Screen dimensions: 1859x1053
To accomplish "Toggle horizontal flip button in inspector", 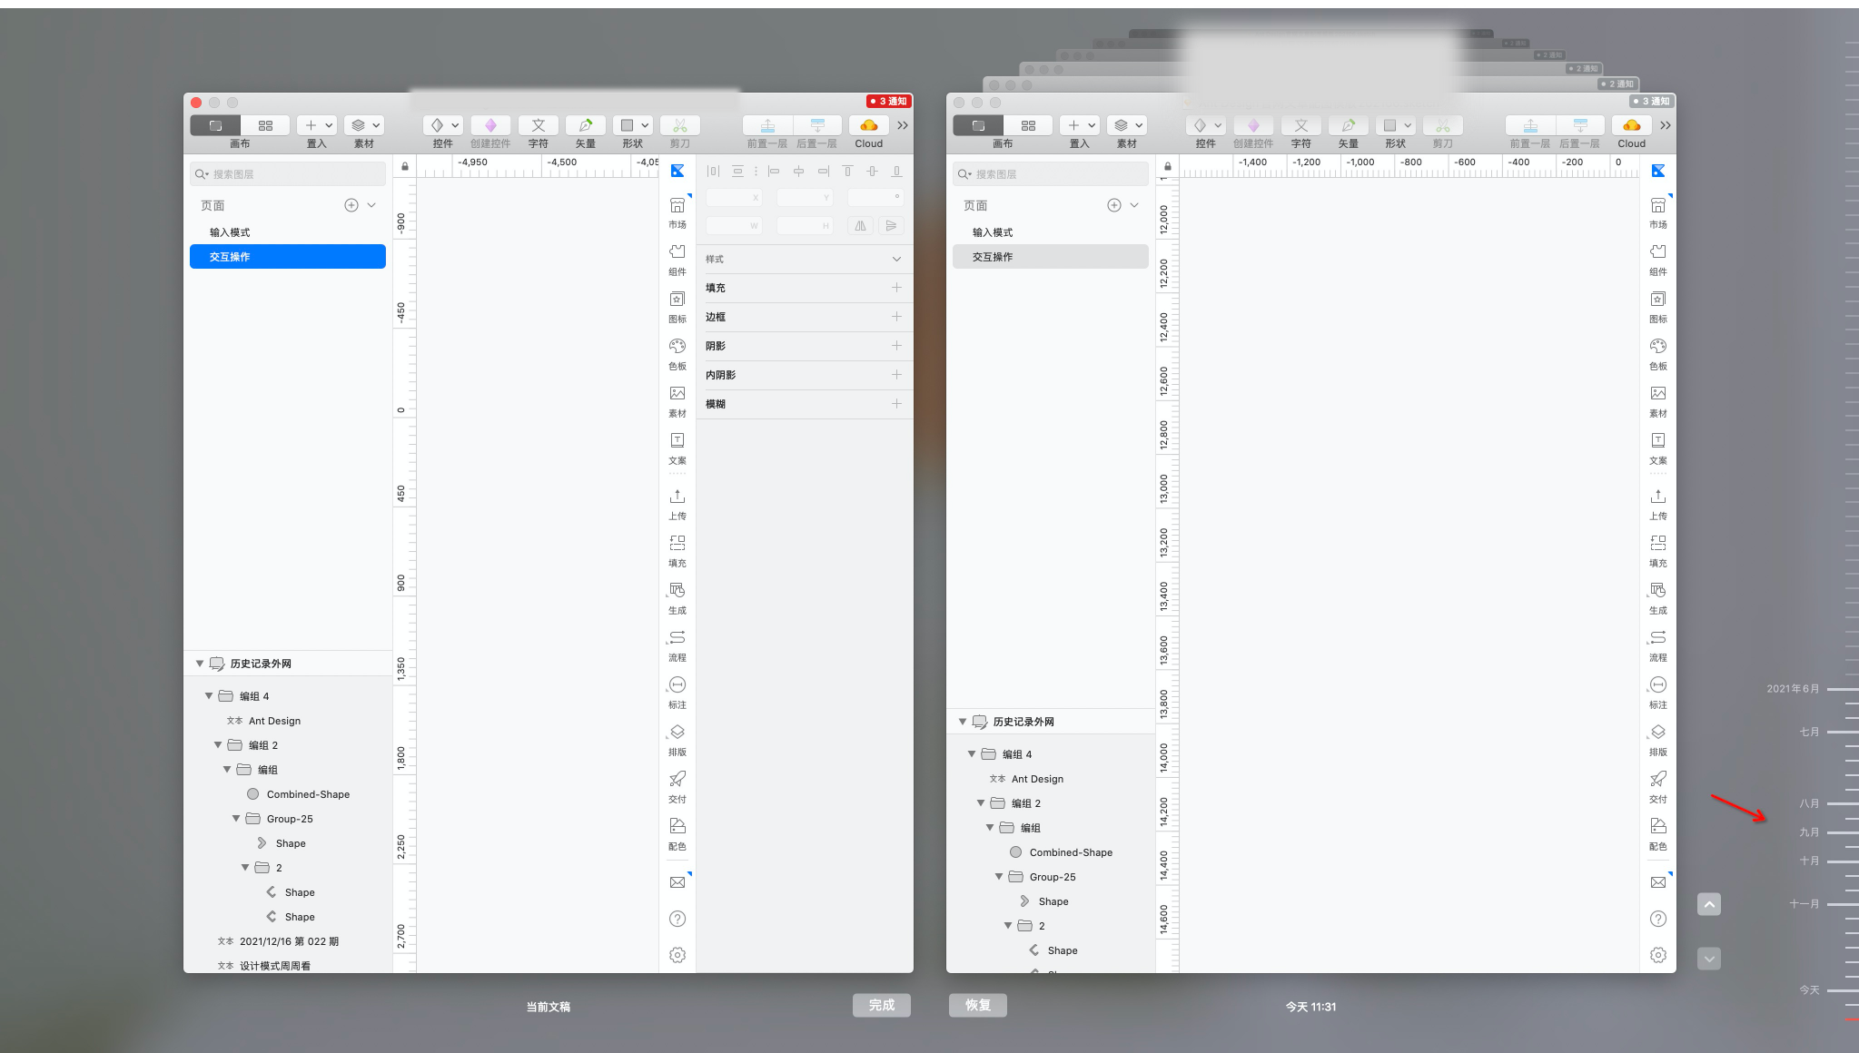I will pyautogui.click(x=860, y=225).
